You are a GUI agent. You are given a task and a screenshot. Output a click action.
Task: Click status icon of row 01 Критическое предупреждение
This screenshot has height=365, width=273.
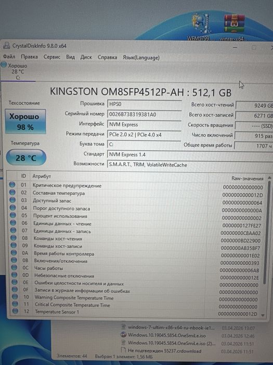pos(12,185)
